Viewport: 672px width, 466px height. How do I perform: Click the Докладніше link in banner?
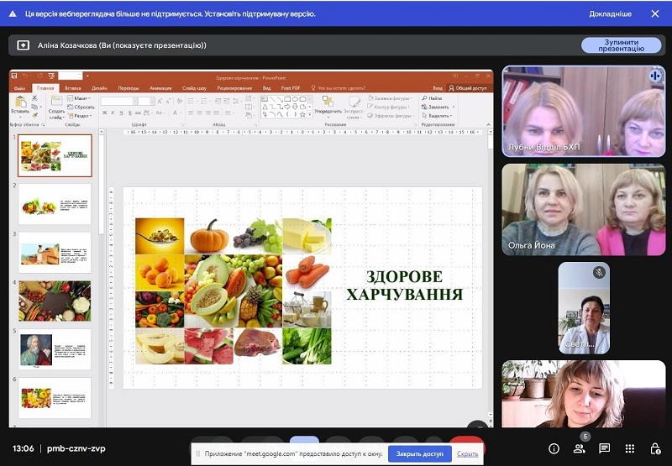(610, 13)
